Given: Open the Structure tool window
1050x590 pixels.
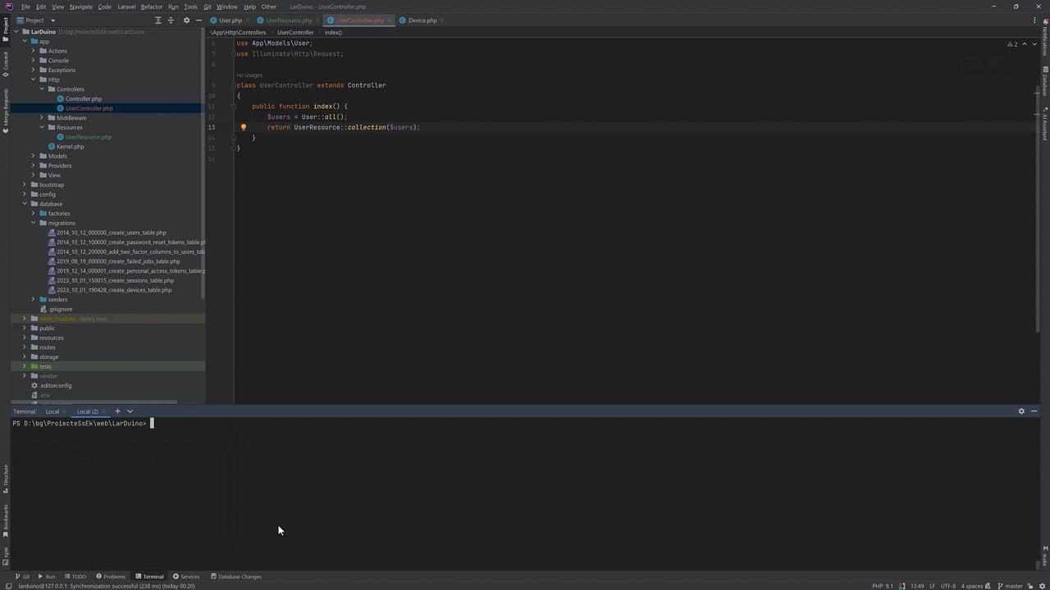Looking at the screenshot, I should click(x=6, y=479).
